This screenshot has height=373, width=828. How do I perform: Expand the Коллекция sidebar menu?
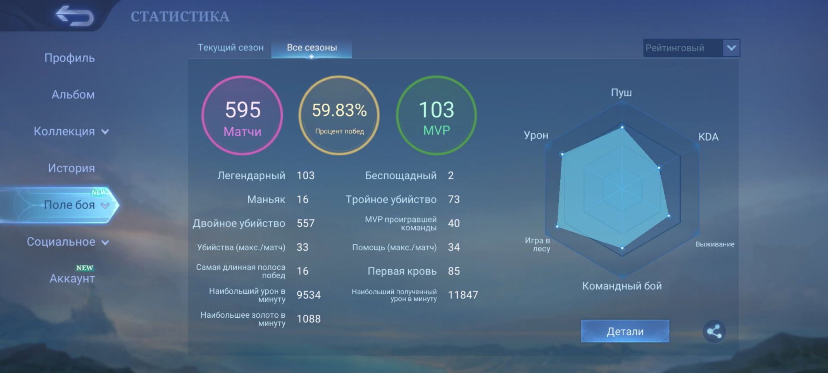pyautogui.click(x=71, y=132)
